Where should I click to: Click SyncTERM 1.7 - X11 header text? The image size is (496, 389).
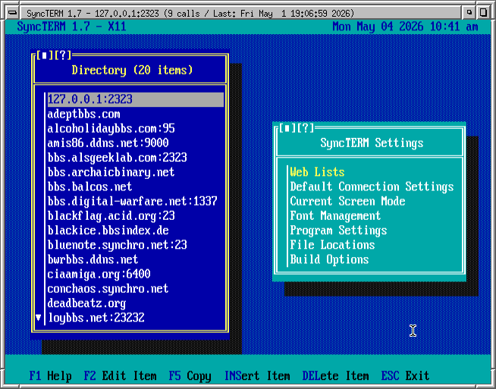click(71, 27)
